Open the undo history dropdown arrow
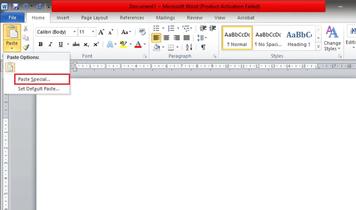Image resolution: width=356 pixels, height=210 pixels. [32, 6]
